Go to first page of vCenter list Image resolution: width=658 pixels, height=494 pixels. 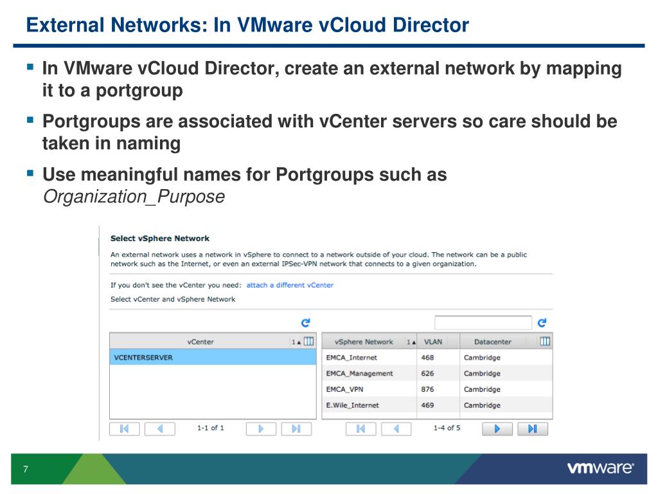(124, 429)
